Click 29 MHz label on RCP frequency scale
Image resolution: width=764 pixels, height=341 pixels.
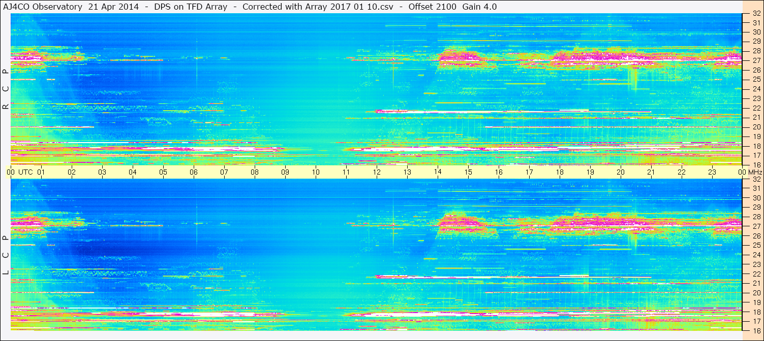[x=756, y=42]
